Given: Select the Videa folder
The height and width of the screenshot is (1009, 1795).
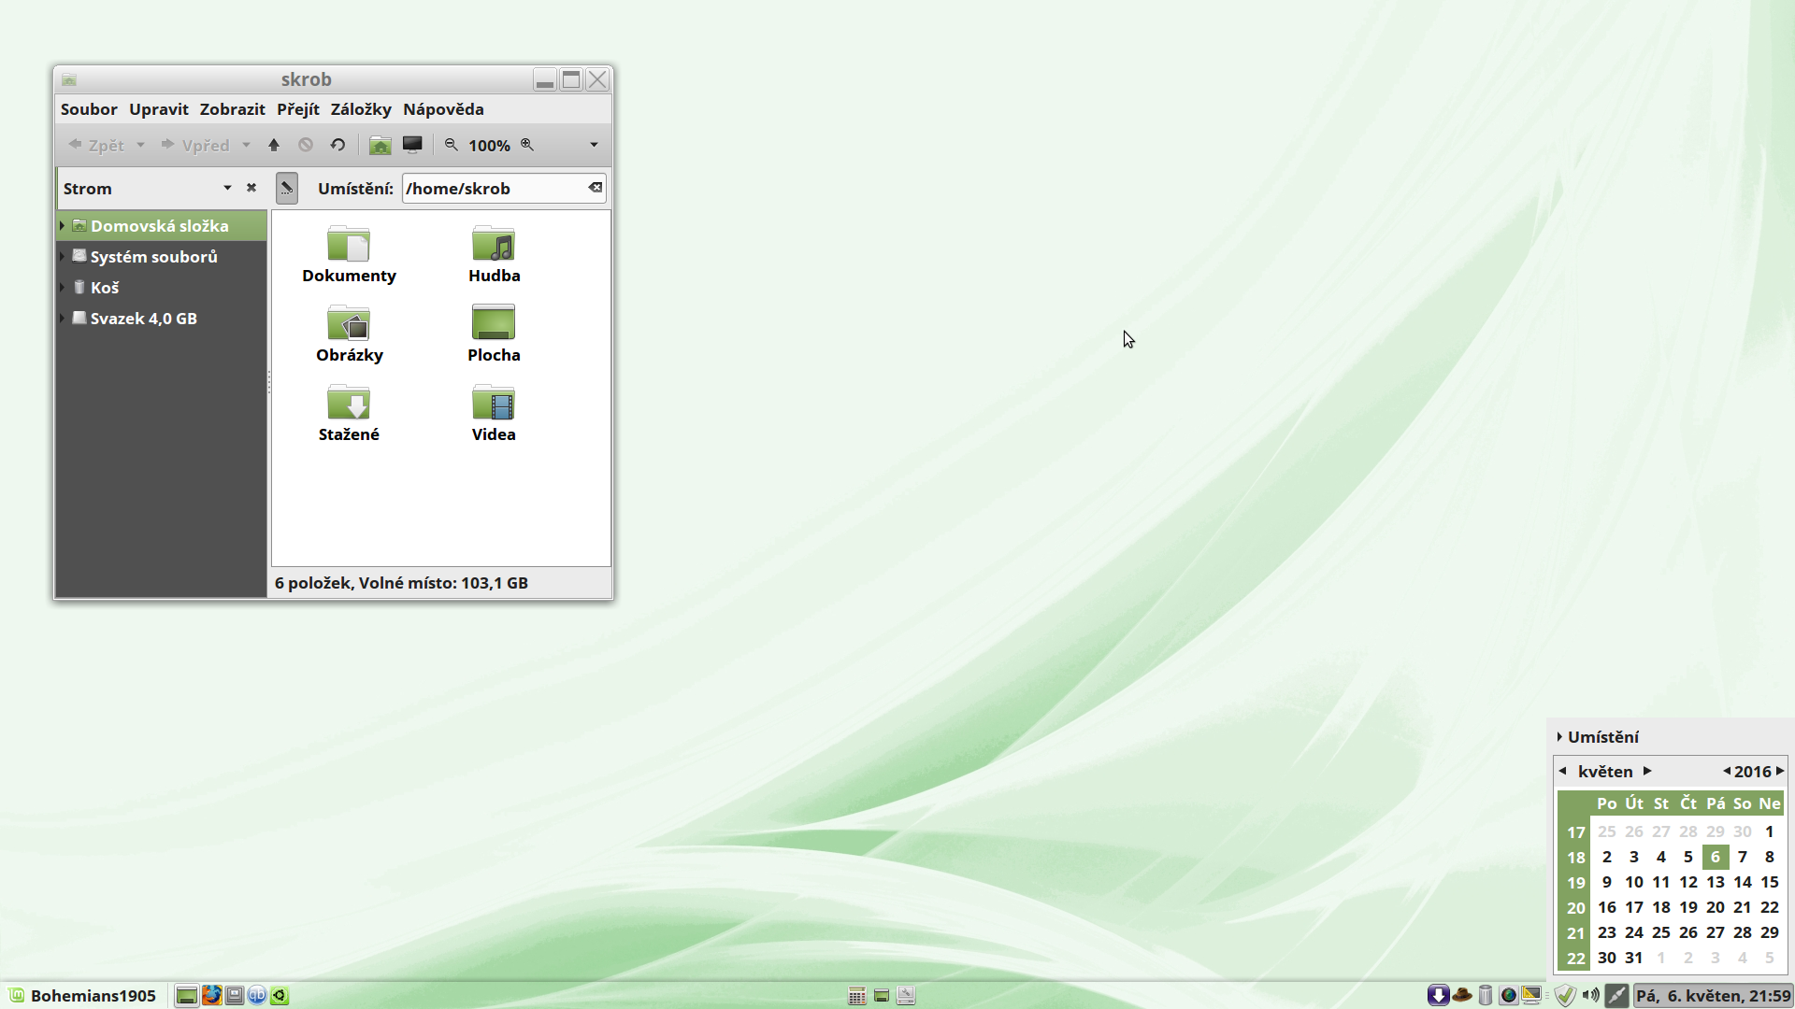Looking at the screenshot, I should [x=494, y=413].
